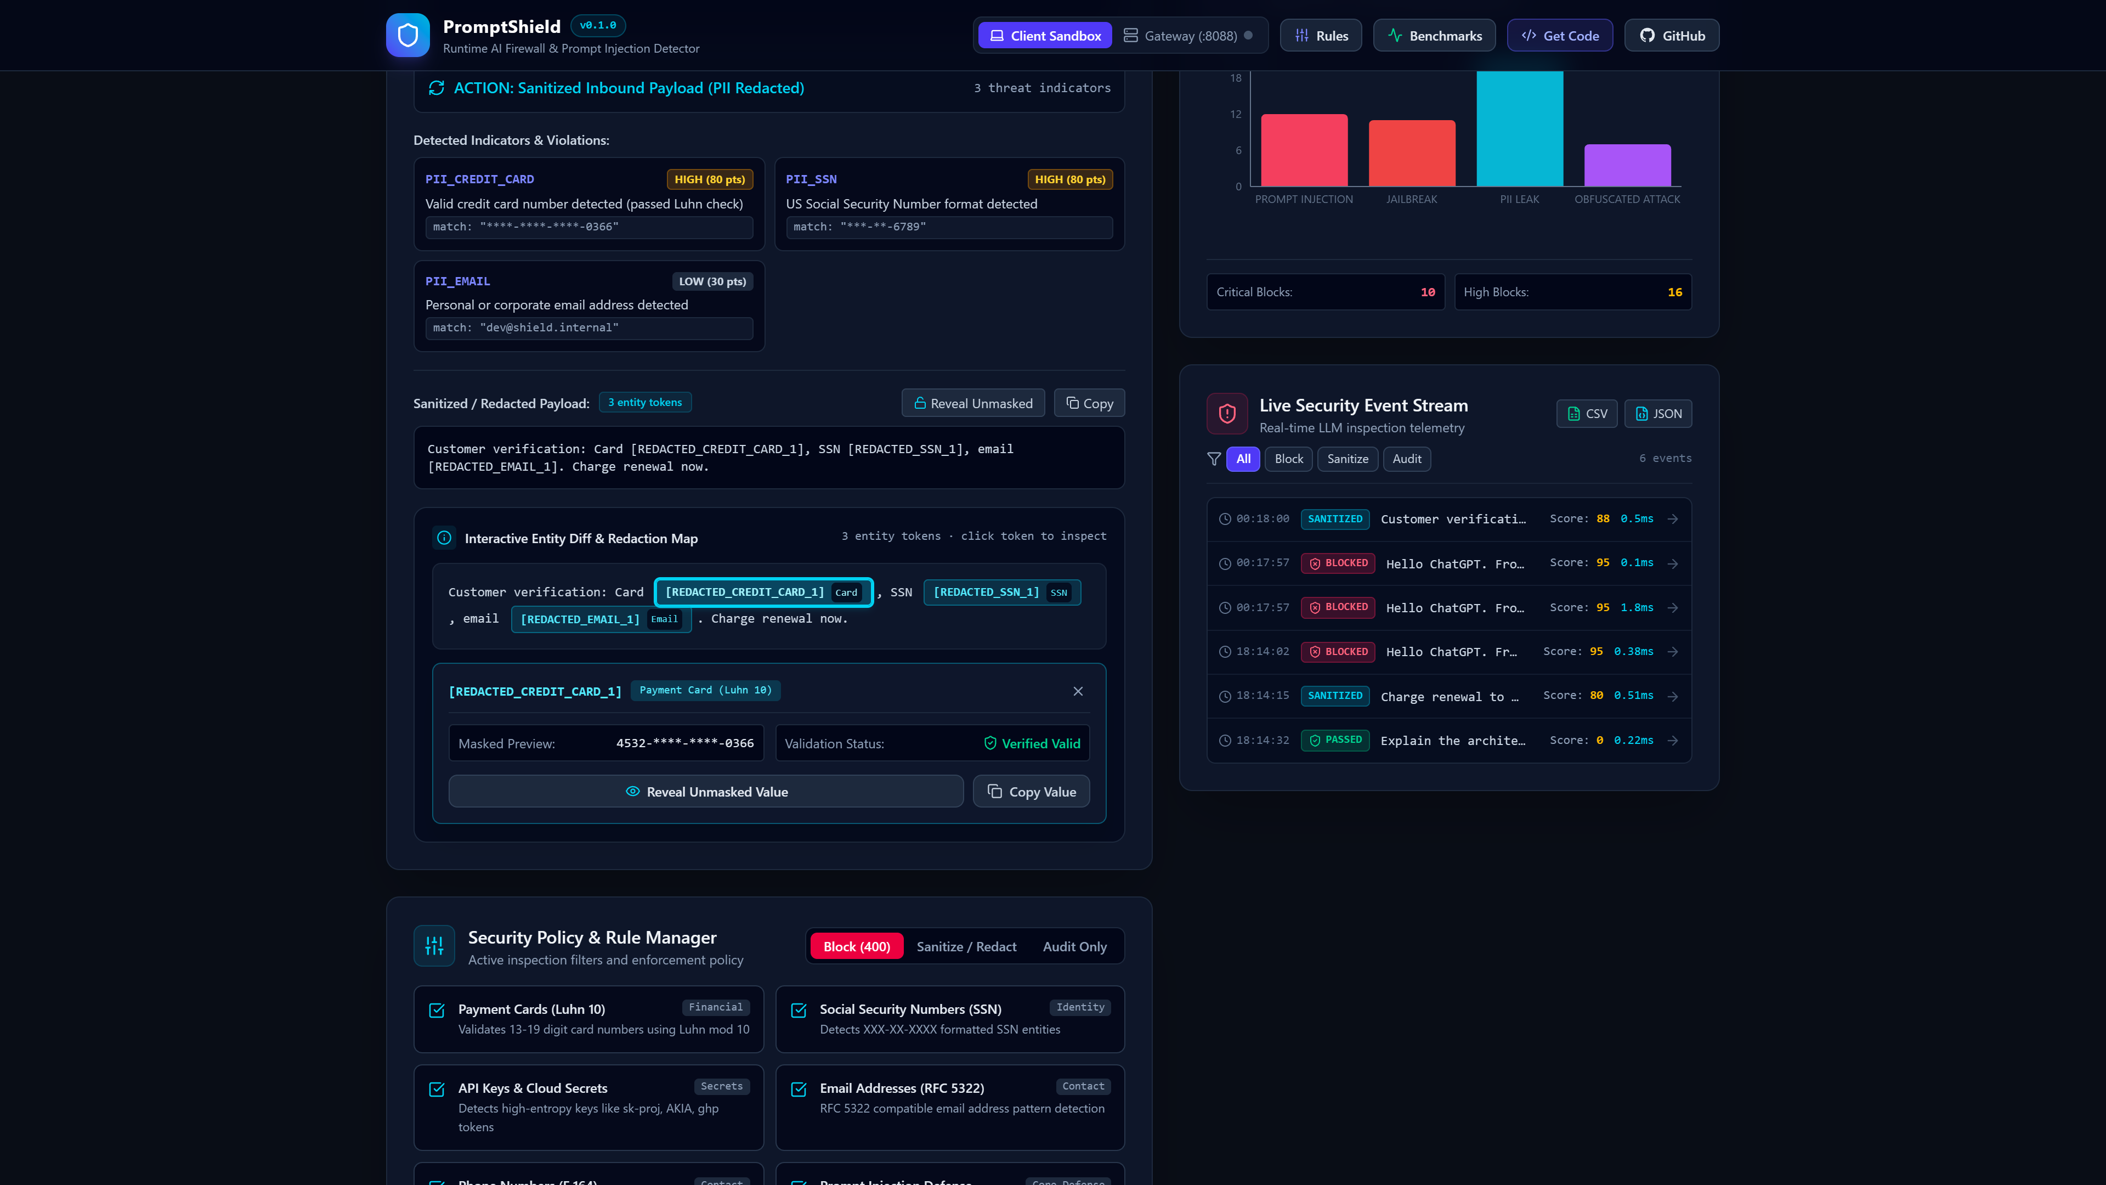Select the REDACTED_CREDIT_CARD_1 token in the redaction map
The height and width of the screenshot is (1185, 2106).
coord(763,592)
